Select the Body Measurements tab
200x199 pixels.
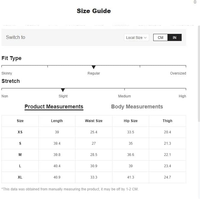pos(137,107)
